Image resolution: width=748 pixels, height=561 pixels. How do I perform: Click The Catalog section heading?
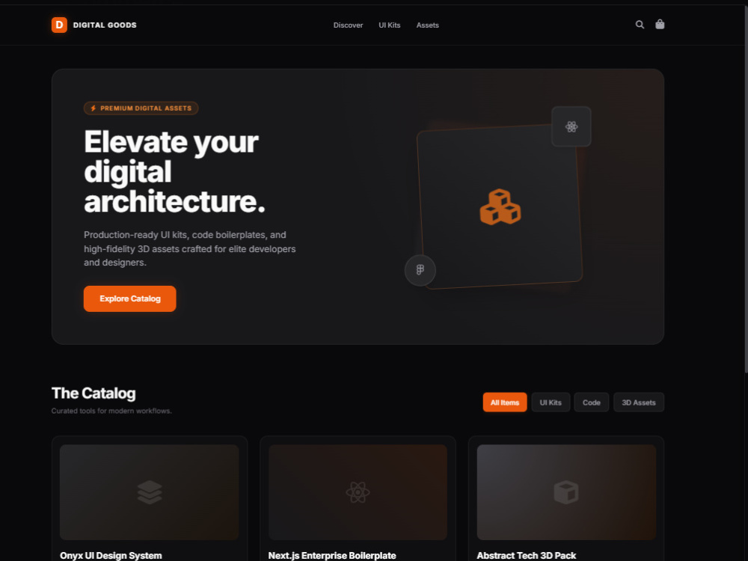93,393
